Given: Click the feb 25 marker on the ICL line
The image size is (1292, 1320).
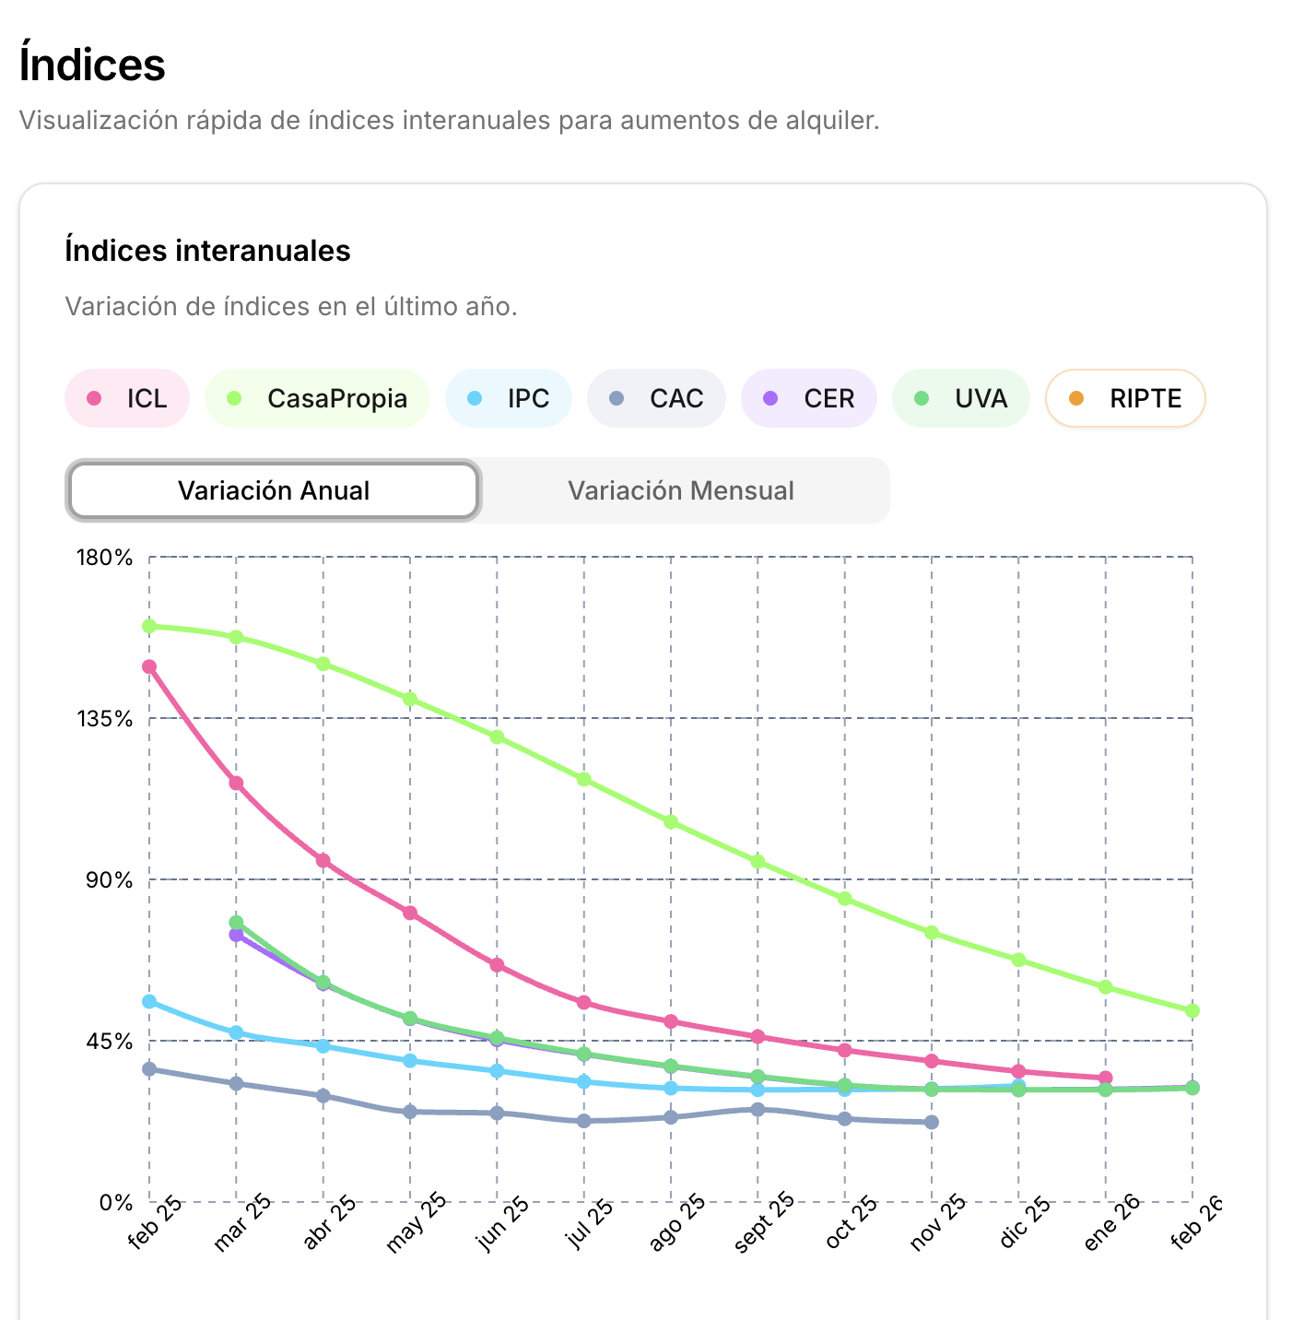Looking at the screenshot, I should [x=149, y=666].
